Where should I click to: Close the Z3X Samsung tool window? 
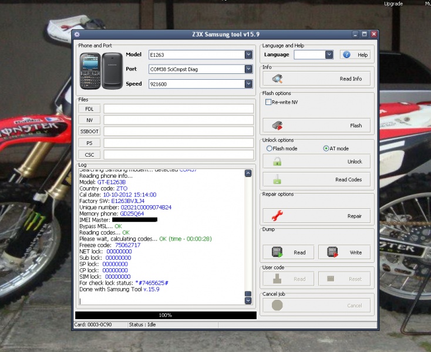click(x=374, y=35)
